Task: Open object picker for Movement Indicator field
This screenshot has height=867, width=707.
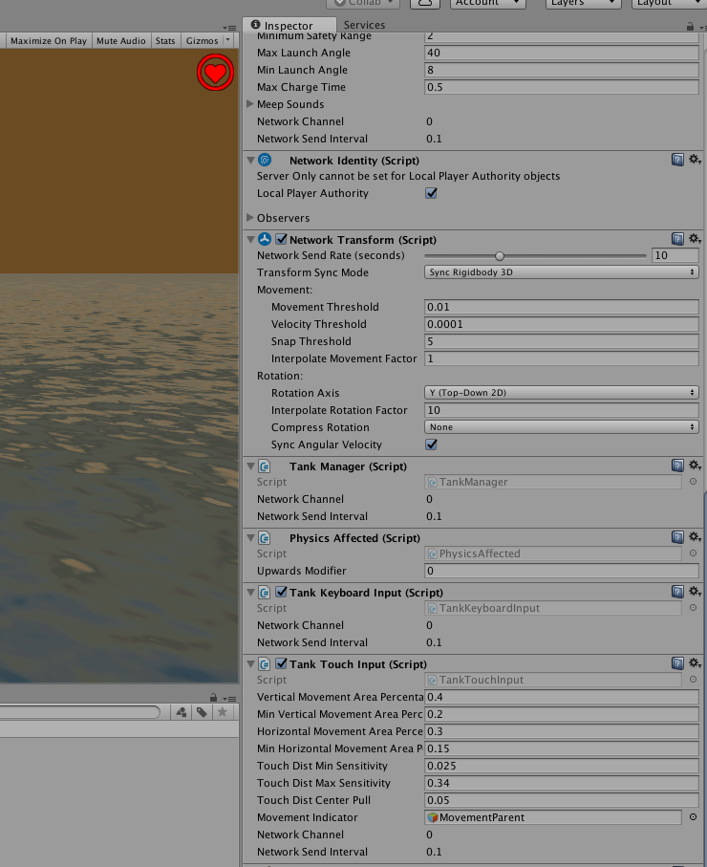Action: [x=693, y=816]
